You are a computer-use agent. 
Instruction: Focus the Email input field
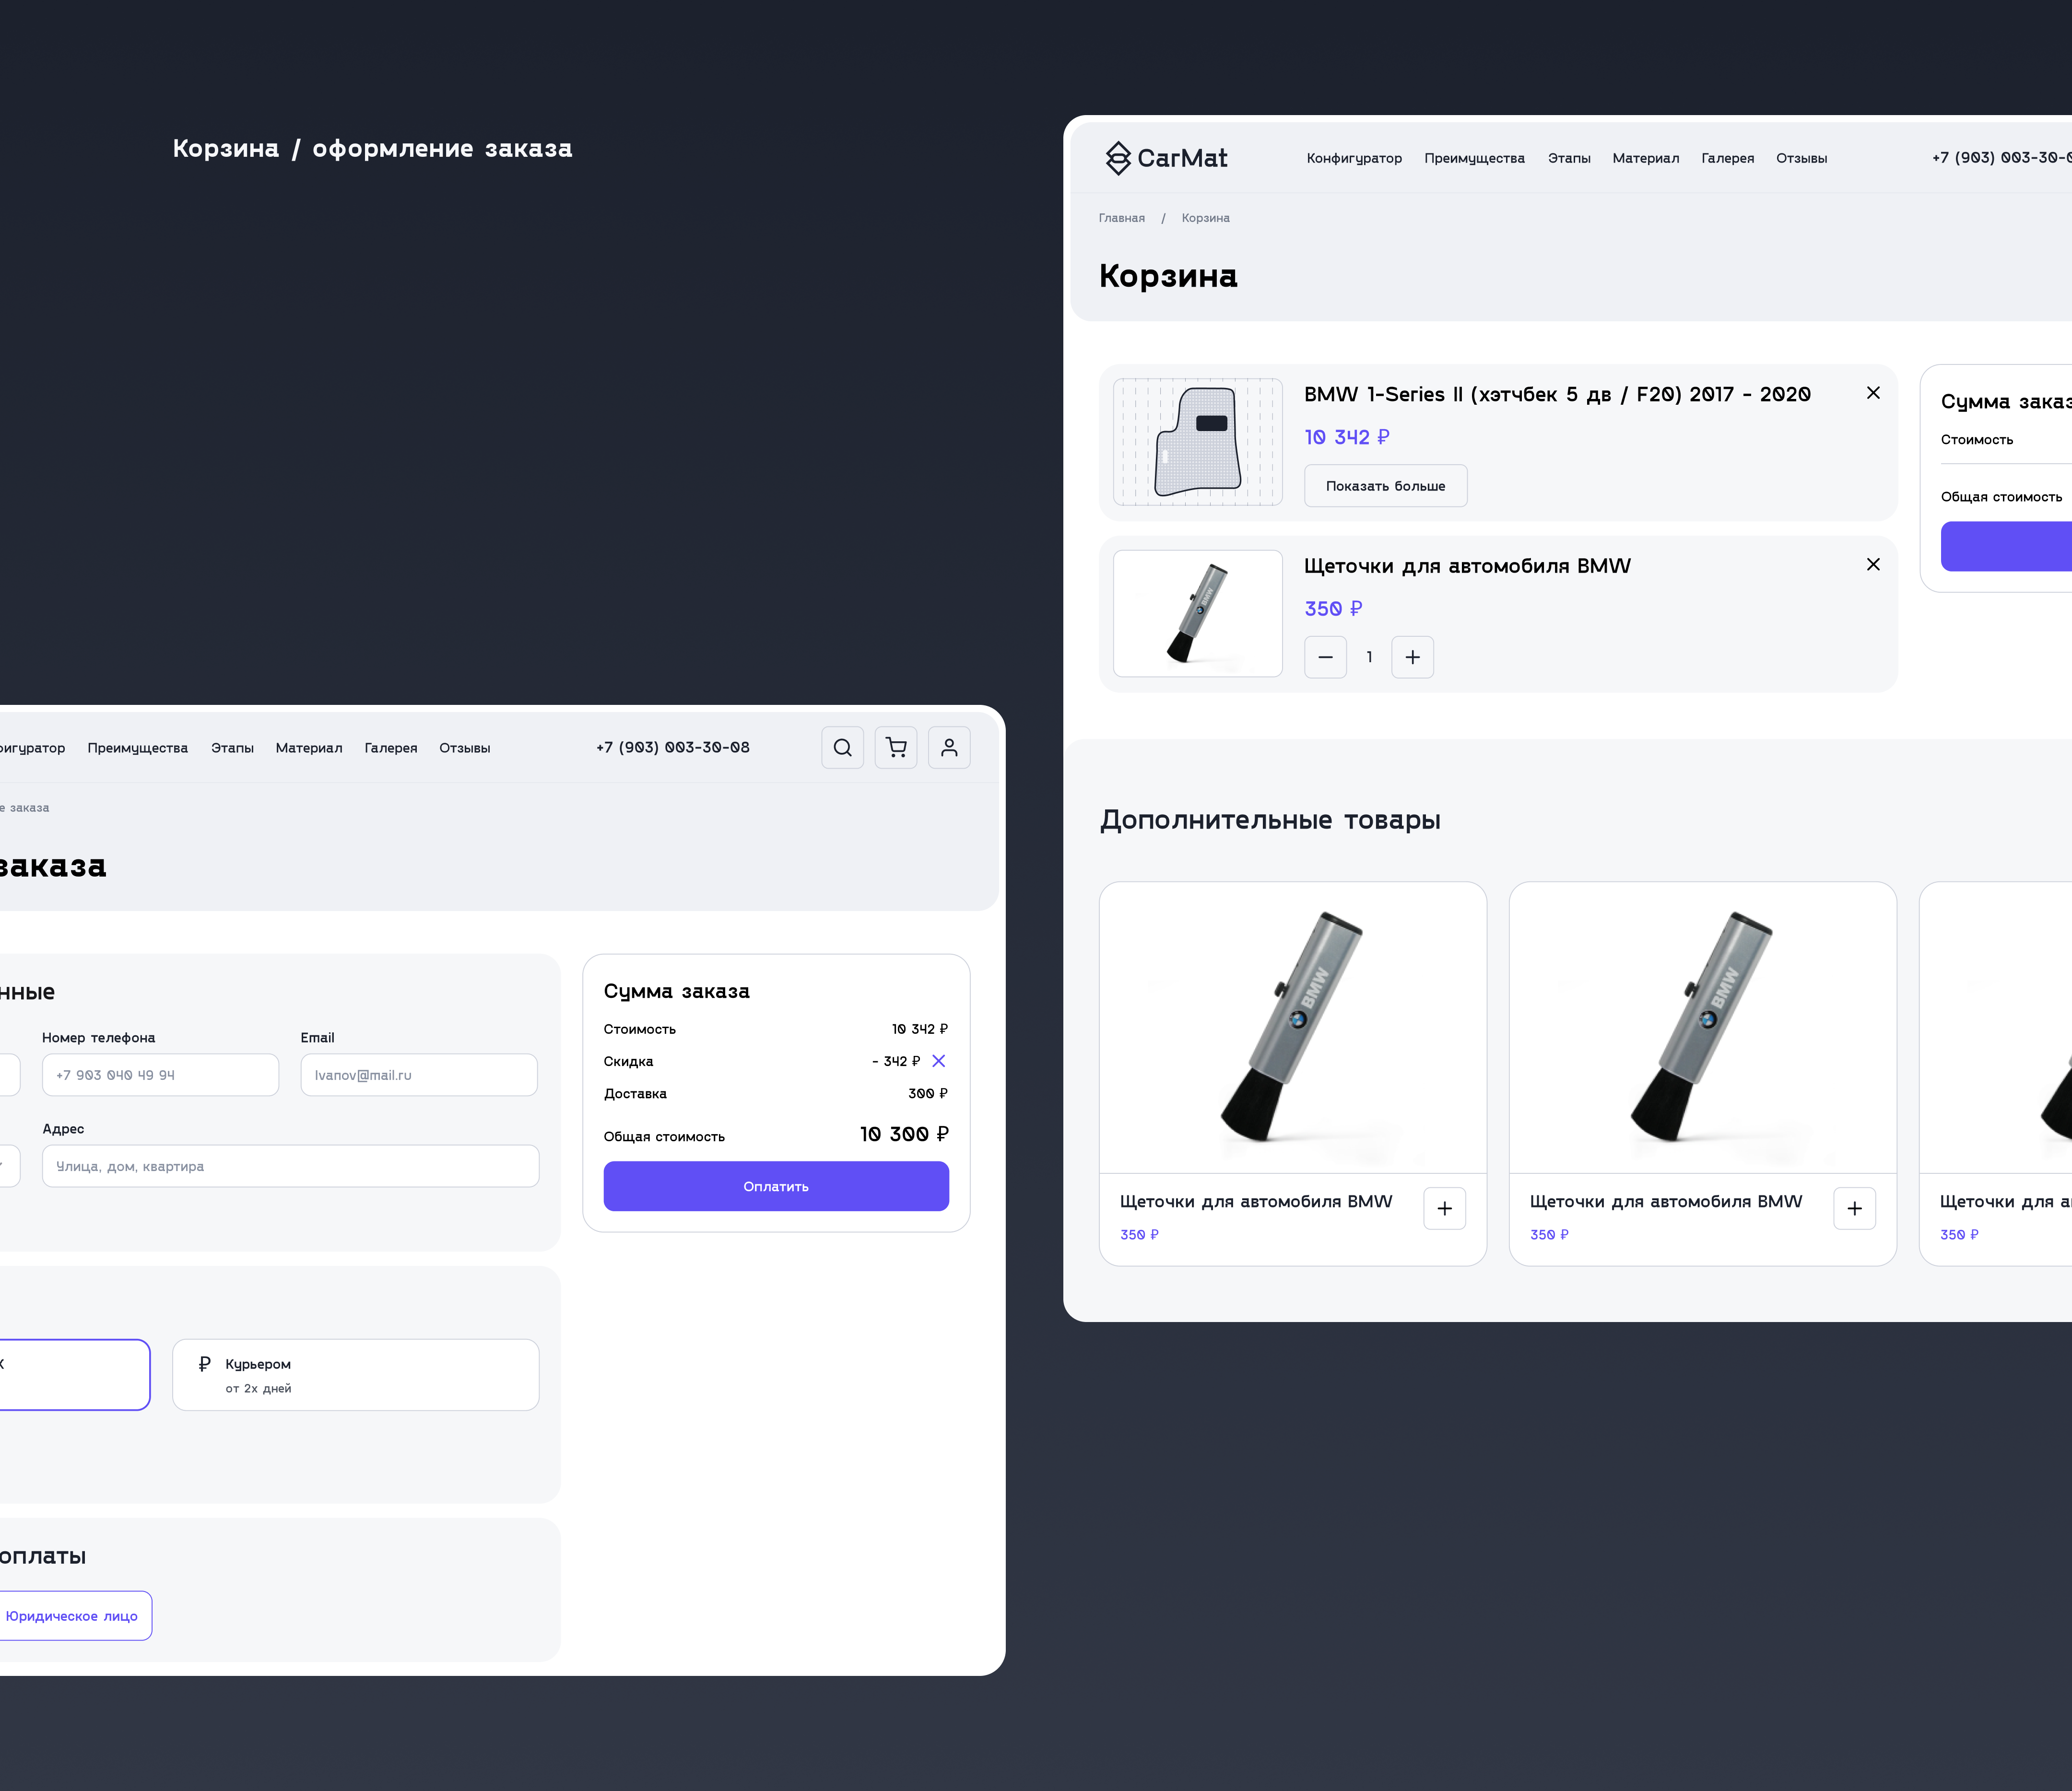pyautogui.click(x=419, y=1075)
